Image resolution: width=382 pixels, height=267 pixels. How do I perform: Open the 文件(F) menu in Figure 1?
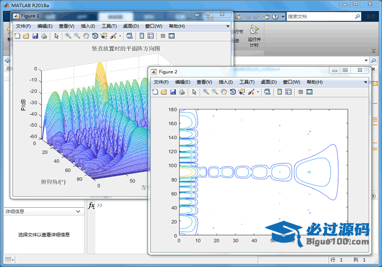24,26
